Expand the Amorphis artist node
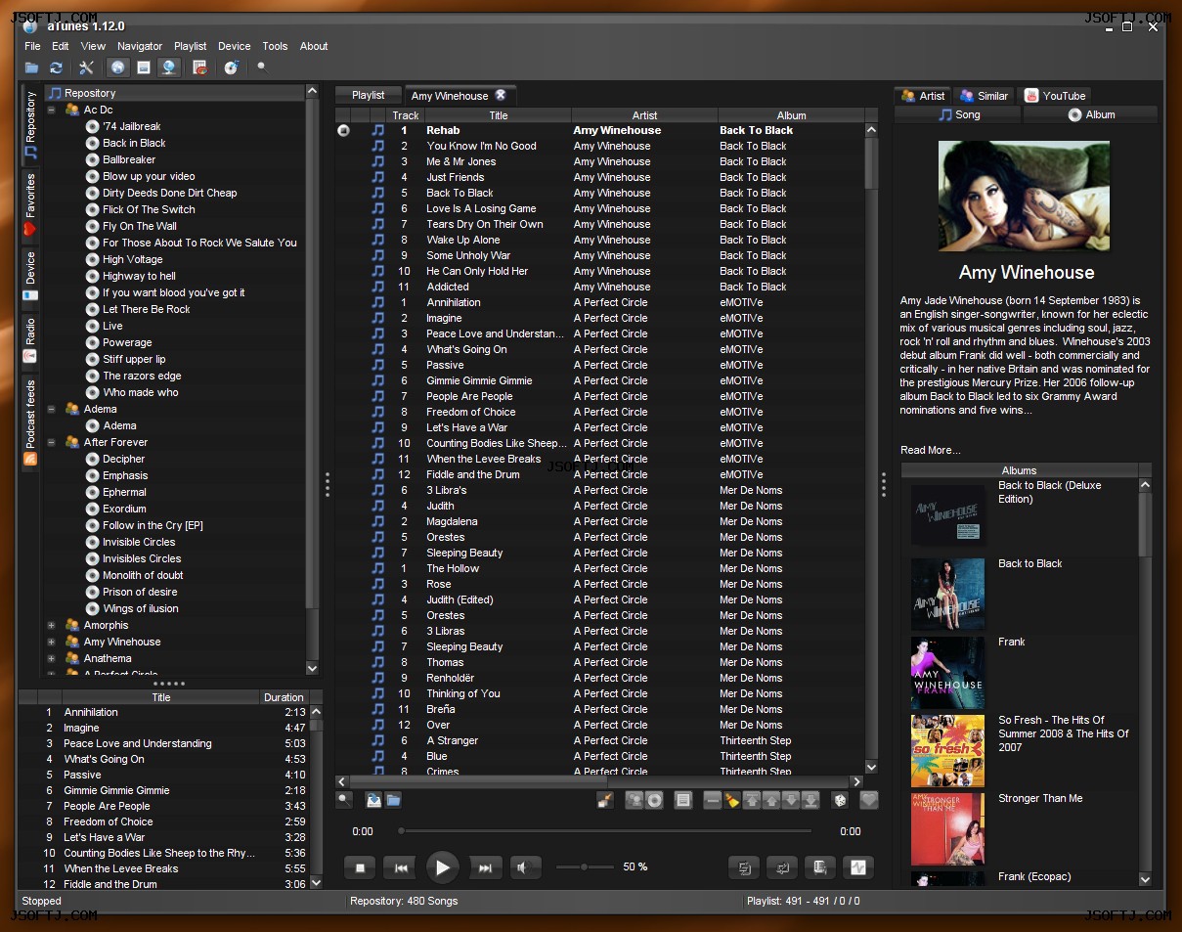Image resolution: width=1182 pixels, height=932 pixels. pos(51,625)
